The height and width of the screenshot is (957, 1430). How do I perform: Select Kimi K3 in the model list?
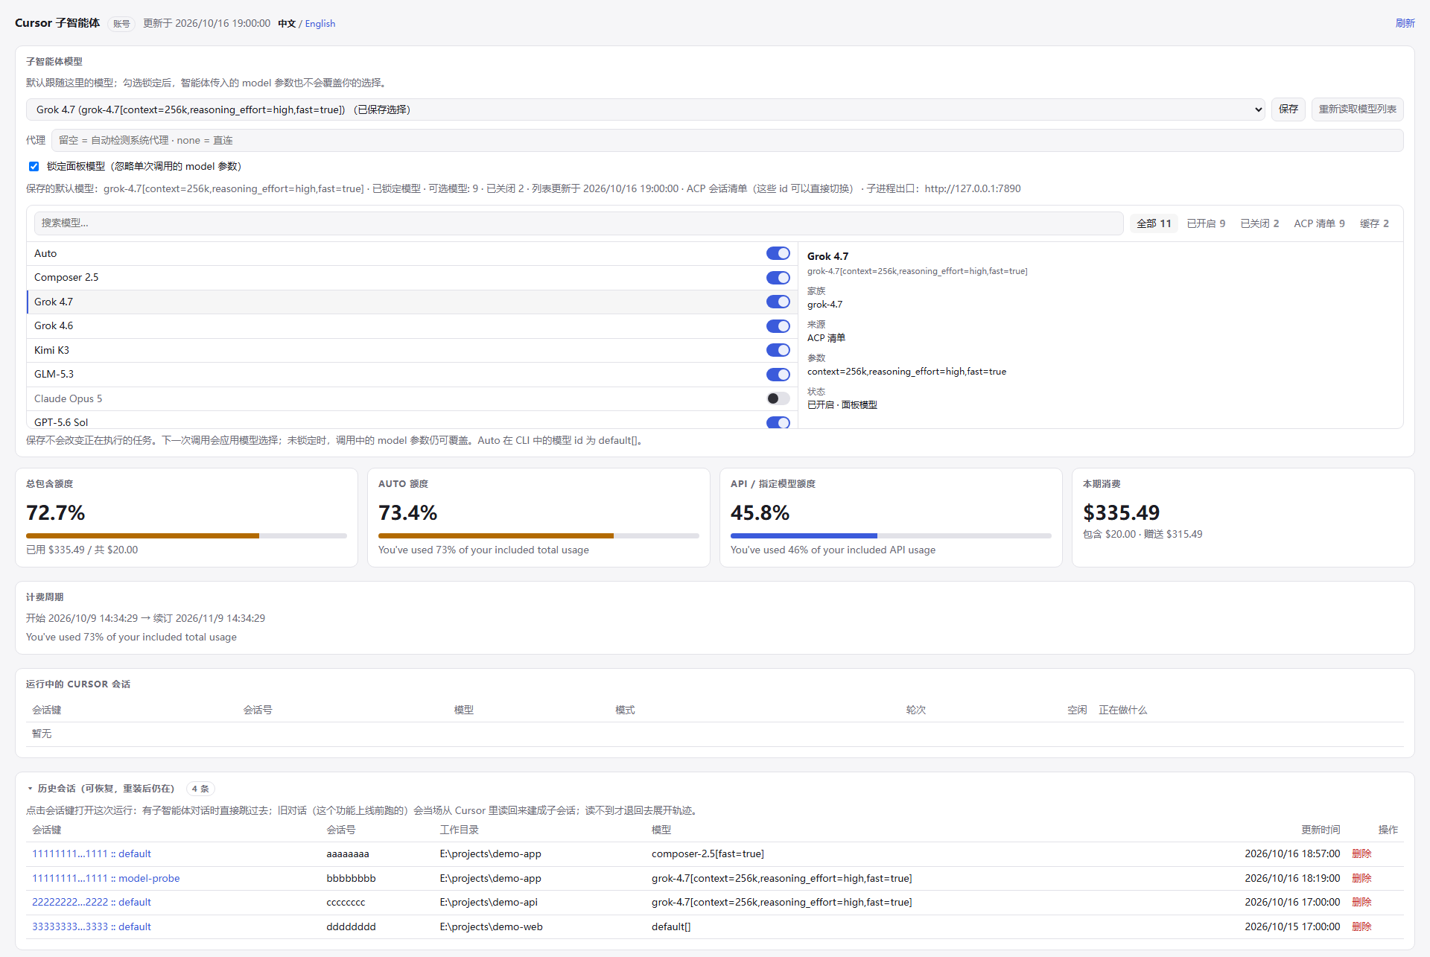click(412, 350)
